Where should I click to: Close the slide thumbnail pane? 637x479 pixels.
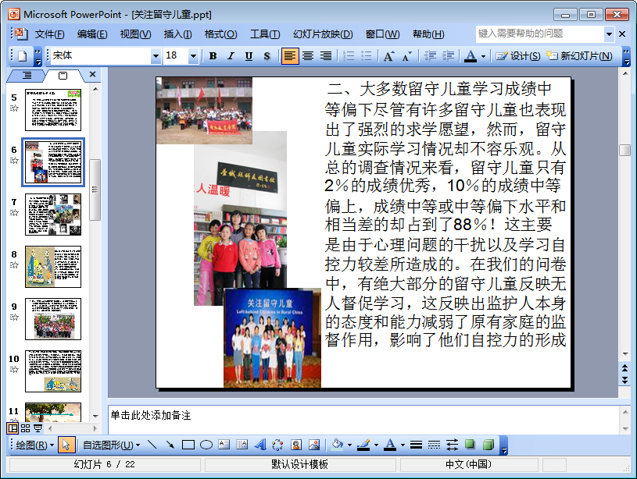(x=93, y=74)
